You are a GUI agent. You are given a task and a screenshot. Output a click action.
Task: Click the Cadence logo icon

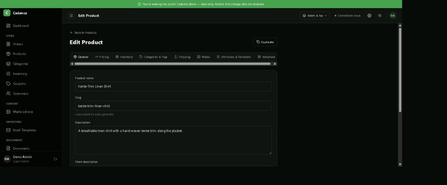coord(7,13)
